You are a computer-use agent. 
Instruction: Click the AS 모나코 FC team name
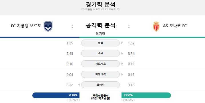[x=175, y=26]
